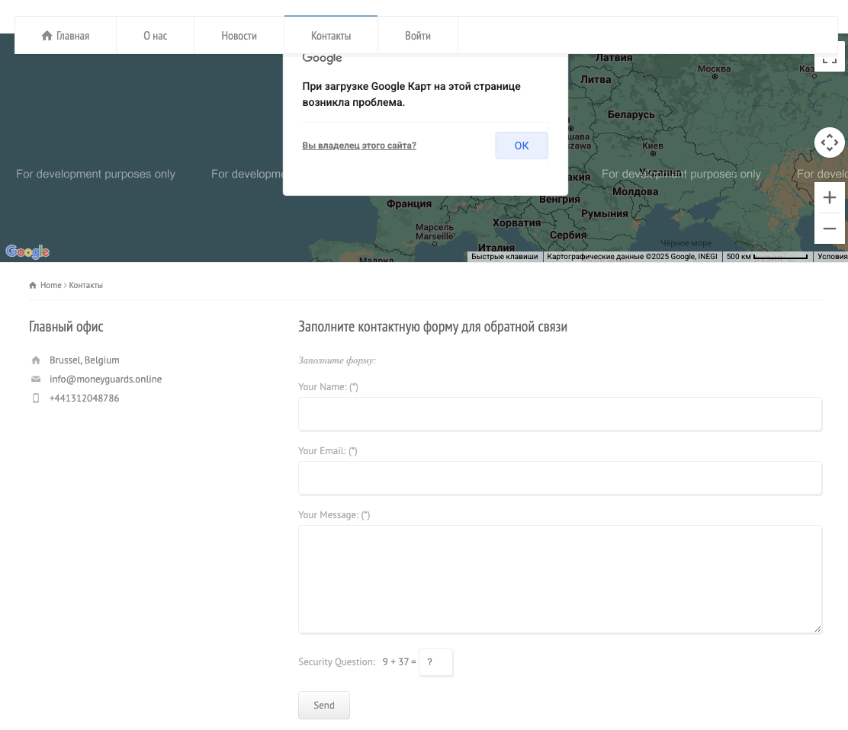848x730 pixels.
Task: Follow the 'Вы владелец этого сайта?' link
Action: 359,146
